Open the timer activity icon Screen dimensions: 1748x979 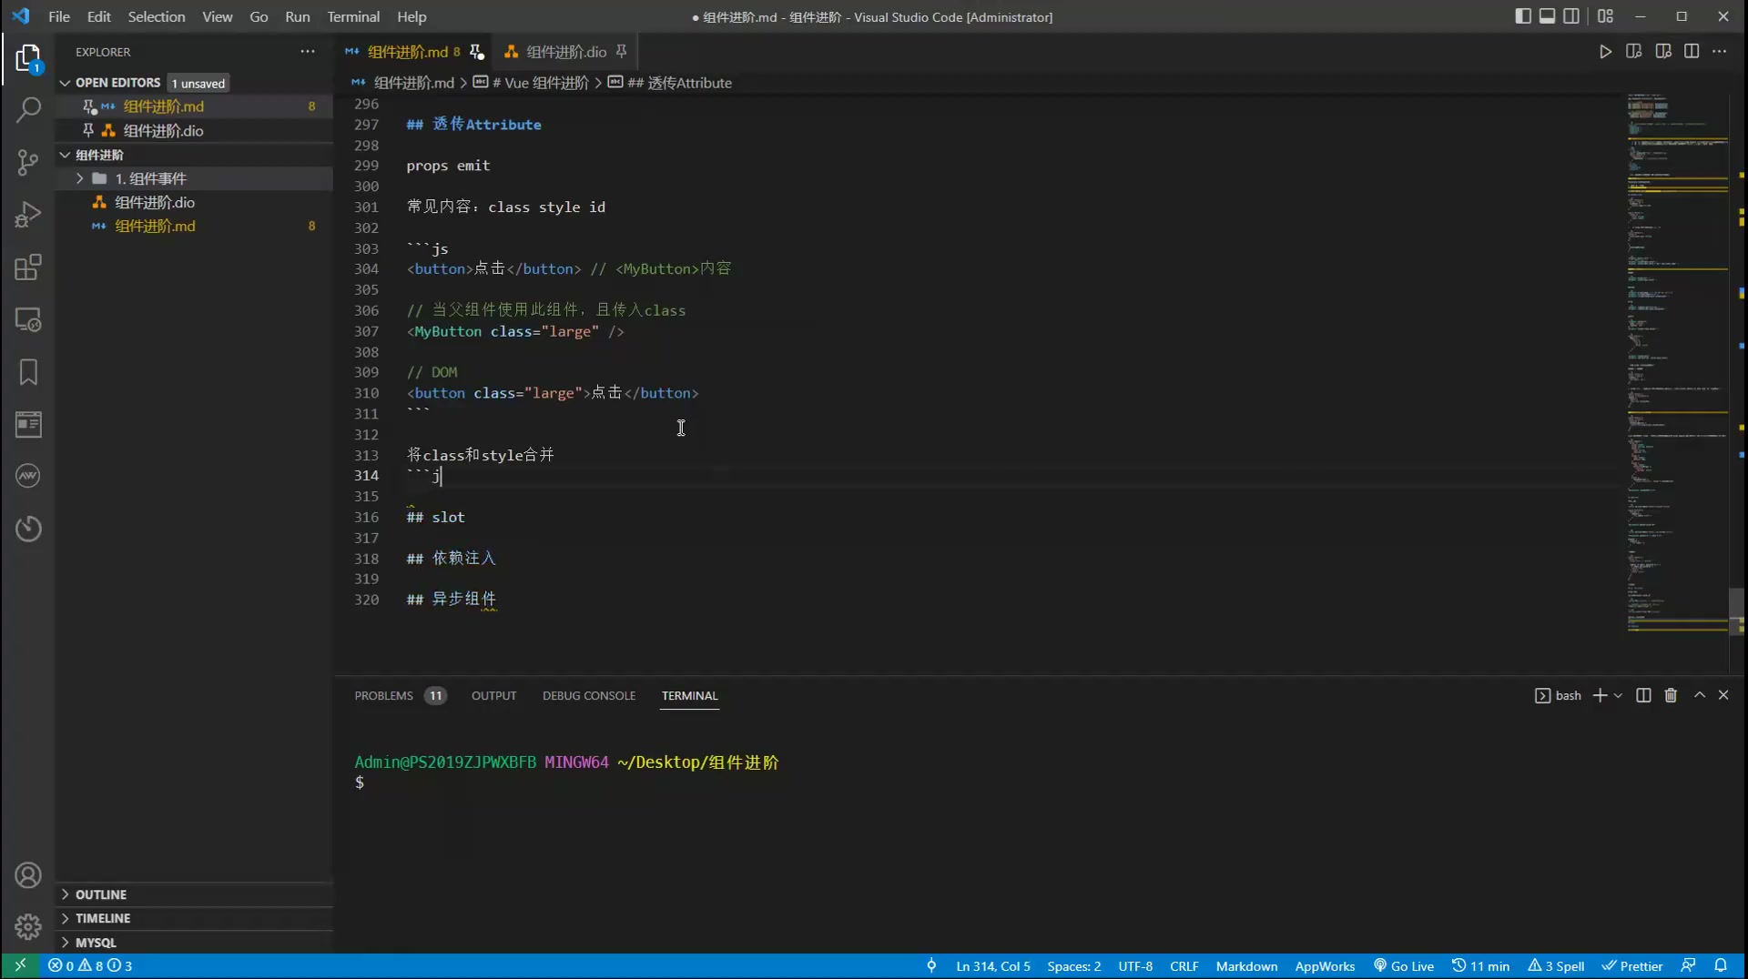pyautogui.click(x=28, y=528)
